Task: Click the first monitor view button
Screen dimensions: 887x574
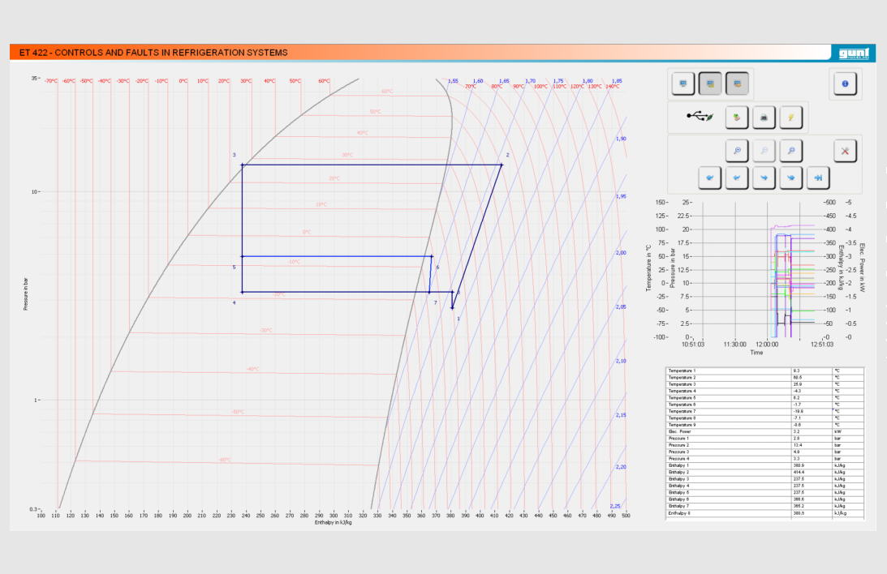Action: pyautogui.click(x=683, y=84)
